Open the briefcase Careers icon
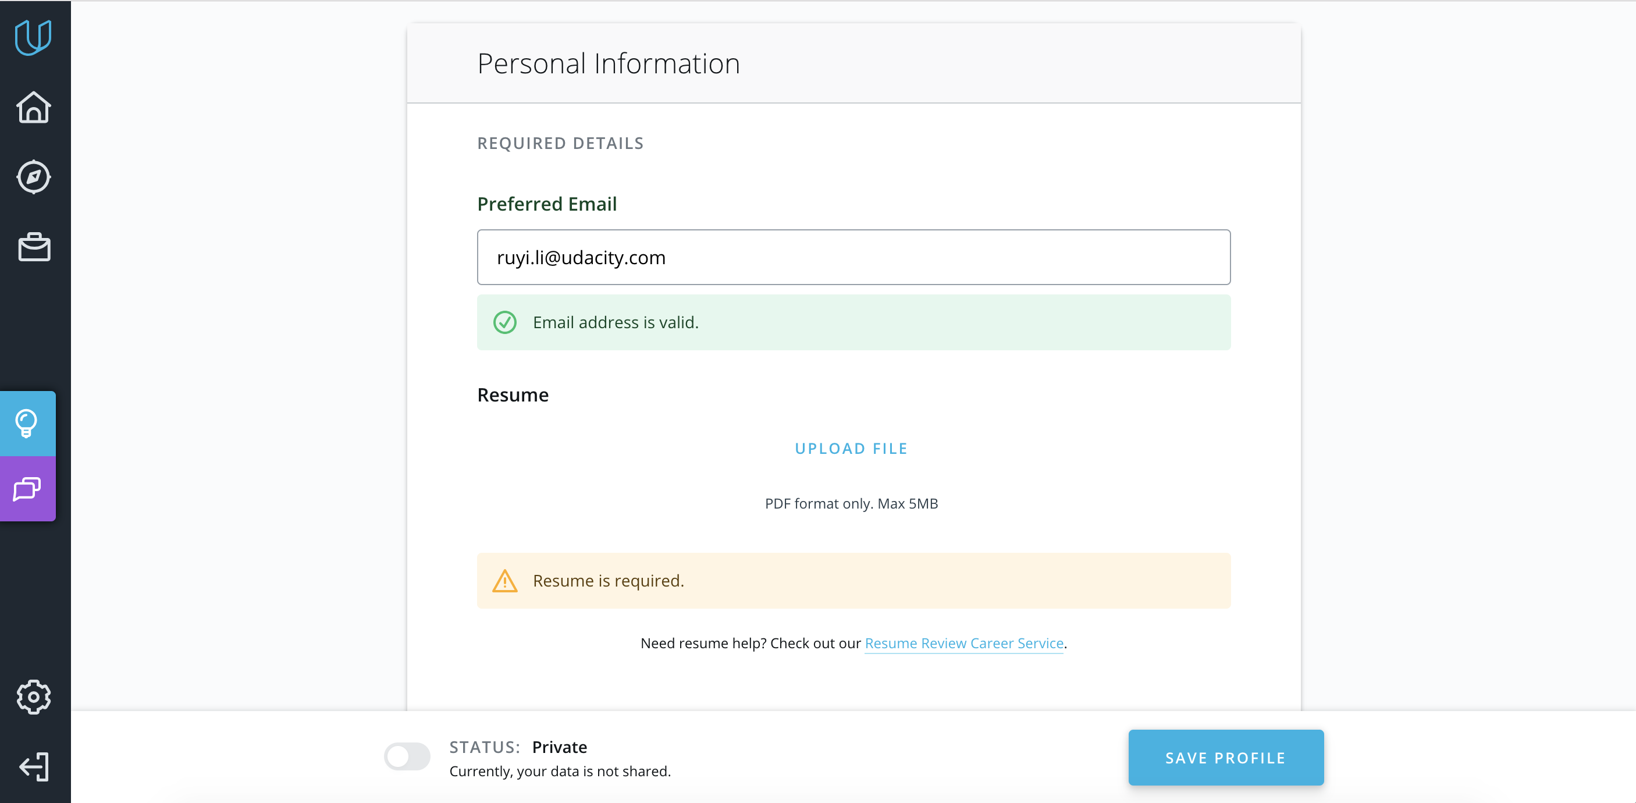The height and width of the screenshot is (803, 1636). 34,247
